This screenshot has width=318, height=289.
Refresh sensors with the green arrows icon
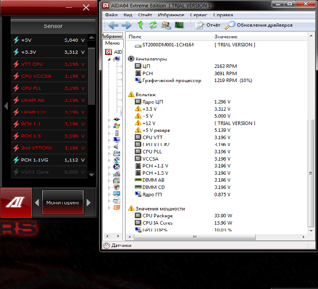(153, 25)
